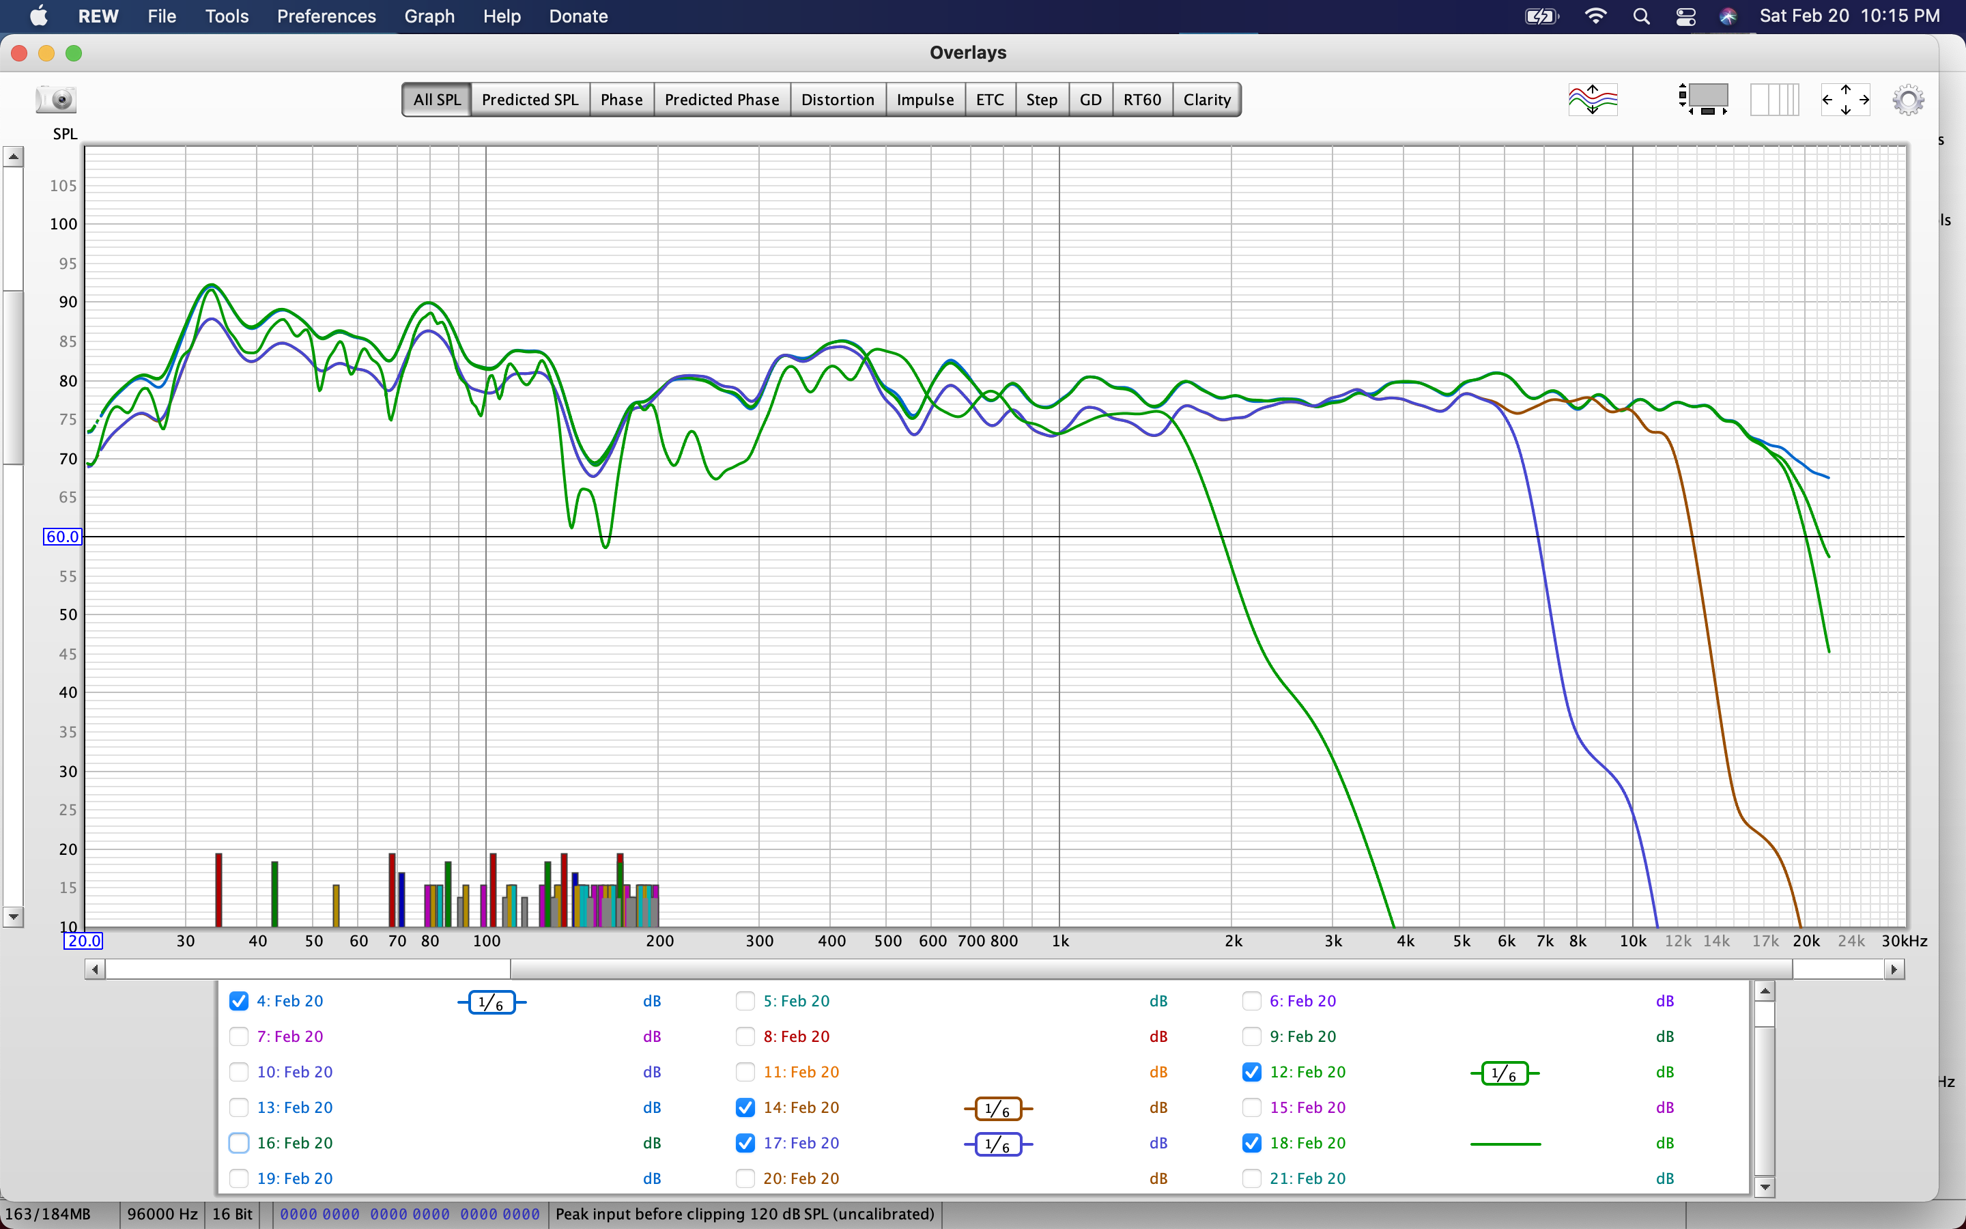Open graph settings gear icon

(1909, 100)
